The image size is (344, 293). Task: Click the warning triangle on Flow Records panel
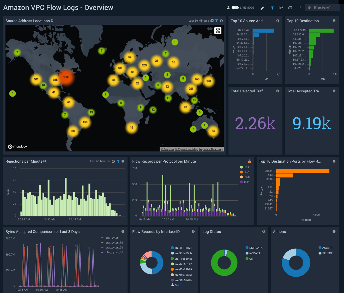[x=249, y=161]
